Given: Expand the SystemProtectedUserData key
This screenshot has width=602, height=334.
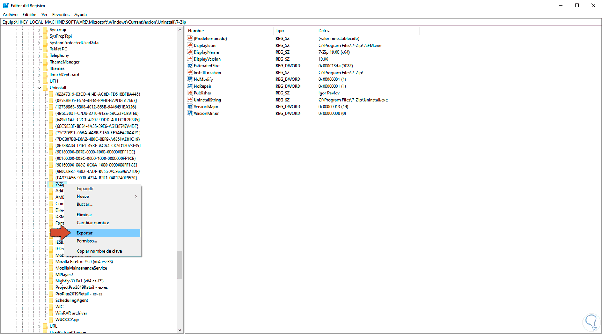Looking at the screenshot, I should click(x=39, y=43).
